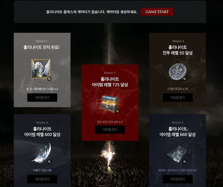This screenshot has height=187, width=223.
Task: Claim the Mission 3 item level 600 reward
Action: pos(42,179)
